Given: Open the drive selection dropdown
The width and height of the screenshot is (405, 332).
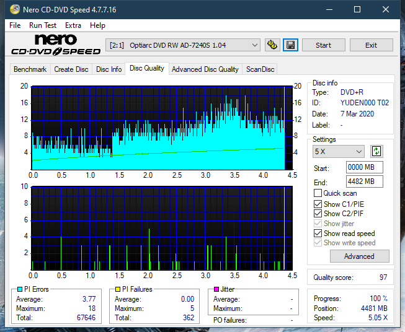Looking at the screenshot, I should (x=183, y=45).
